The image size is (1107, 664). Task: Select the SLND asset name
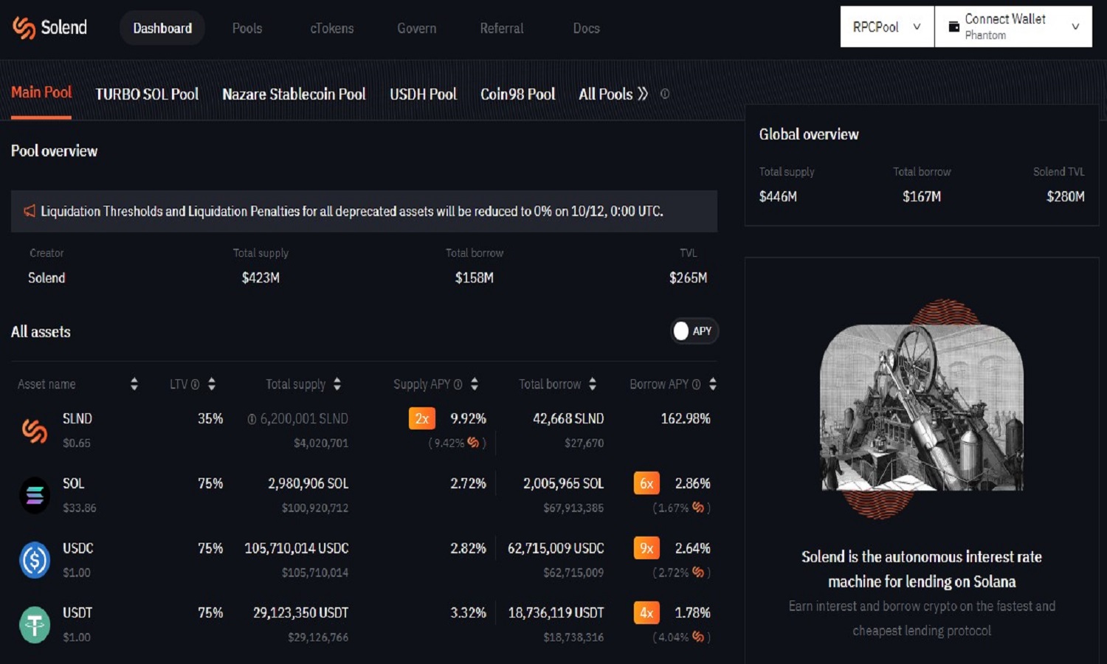77,418
